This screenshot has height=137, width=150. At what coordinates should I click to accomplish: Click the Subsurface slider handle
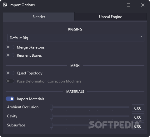point(51,125)
